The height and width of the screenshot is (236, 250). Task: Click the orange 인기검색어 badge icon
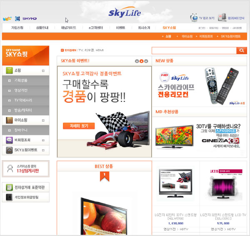62,50
